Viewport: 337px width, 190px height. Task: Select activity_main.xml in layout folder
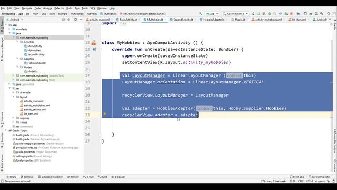(x=32, y=101)
